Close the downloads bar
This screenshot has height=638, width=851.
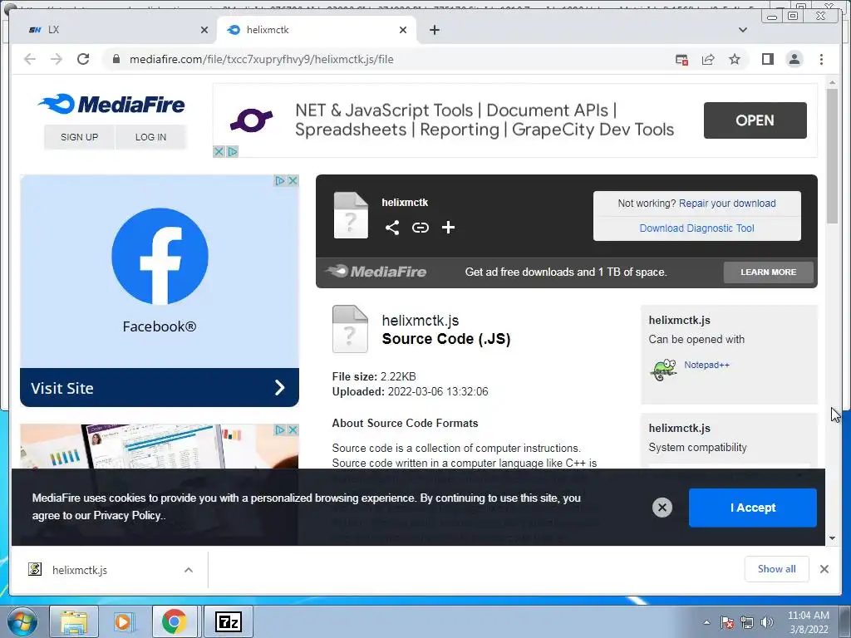click(x=824, y=569)
